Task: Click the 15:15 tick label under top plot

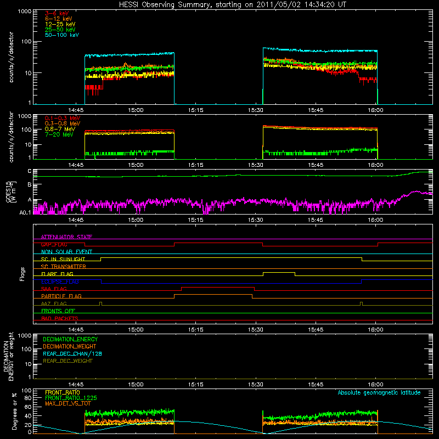Action: click(x=196, y=110)
